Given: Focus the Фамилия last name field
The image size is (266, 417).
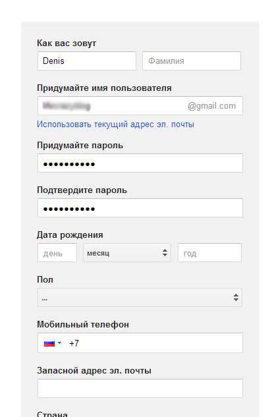Looking at the screenshot, I should click(192, 61).
